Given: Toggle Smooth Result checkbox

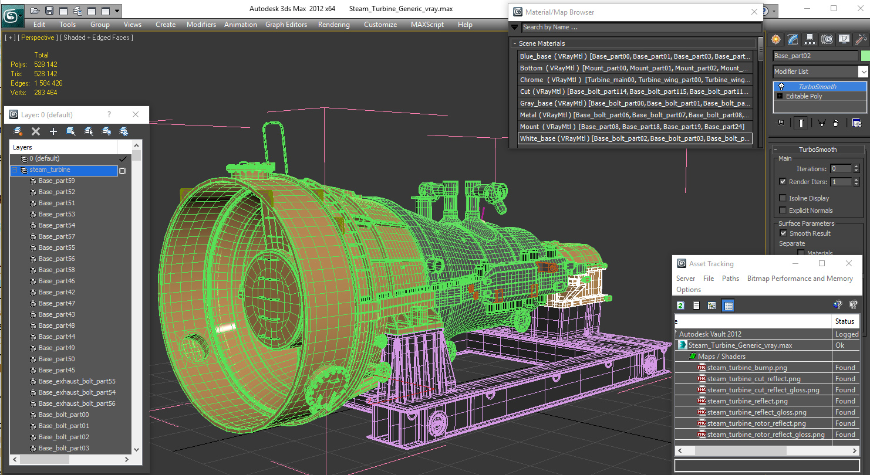Looking at the screenshot, I should click(x=783, y=233).
